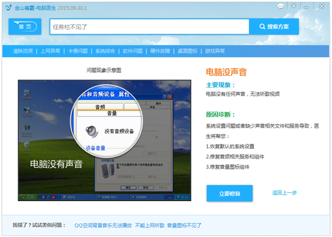The height and width of the screenshot is (237, 332).
Task: Open 不能上网听歌 similar problem link
Action: 150,226
